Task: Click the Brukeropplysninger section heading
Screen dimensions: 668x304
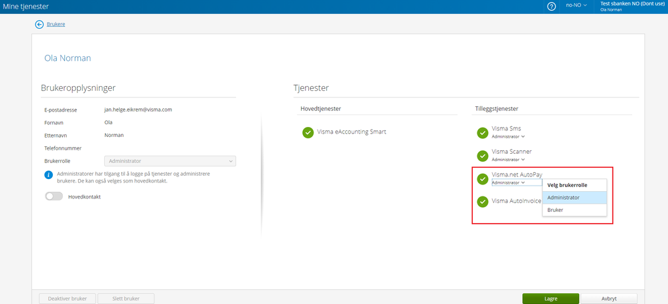Action: point(78,88)
